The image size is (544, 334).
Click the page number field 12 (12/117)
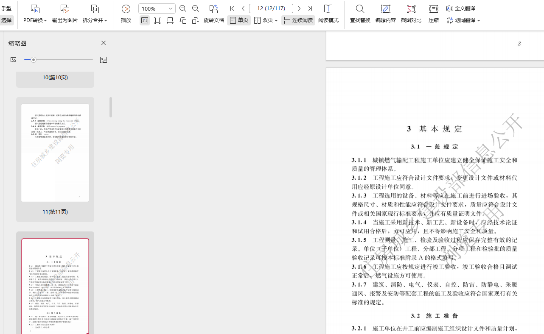(271, 8)
